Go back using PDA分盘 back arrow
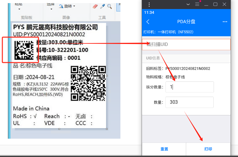Screen dimensions: 238x157 pyautogui.click(x=148, y=22)
